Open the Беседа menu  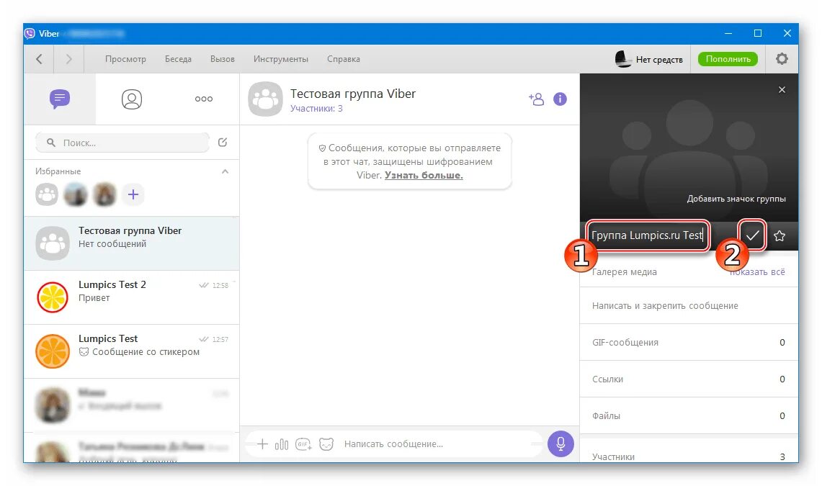coord(178,59)
